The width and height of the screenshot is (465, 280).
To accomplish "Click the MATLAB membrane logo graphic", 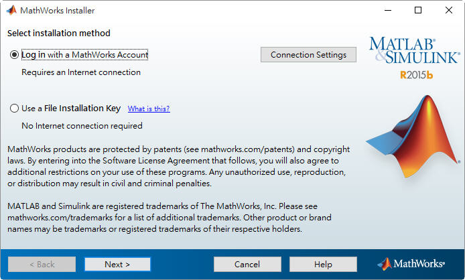I will click(x=413, y=137).
